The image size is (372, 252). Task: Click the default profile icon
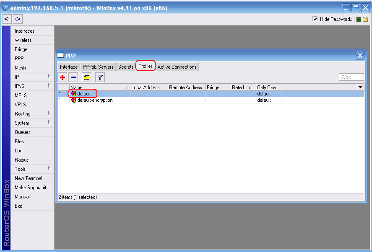[74, 93]
